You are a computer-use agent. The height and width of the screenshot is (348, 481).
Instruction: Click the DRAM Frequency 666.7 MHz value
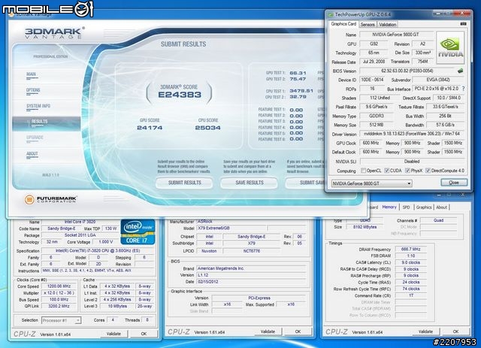(x=410, y=250)
